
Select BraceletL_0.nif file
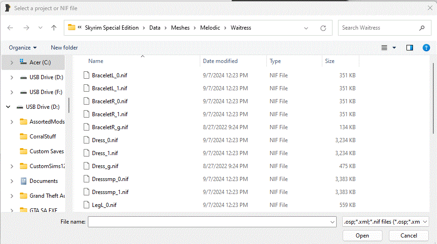click(x=110, y=75)
